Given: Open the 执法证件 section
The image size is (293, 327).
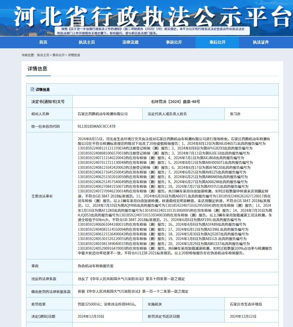Looking at the screenshot, I should click(261, 42).
